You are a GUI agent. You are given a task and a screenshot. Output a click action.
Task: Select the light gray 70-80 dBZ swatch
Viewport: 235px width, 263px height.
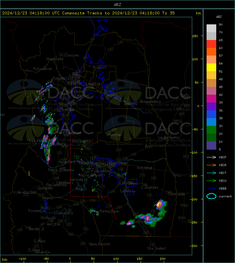pyautogui.click(x=211, y=28)
